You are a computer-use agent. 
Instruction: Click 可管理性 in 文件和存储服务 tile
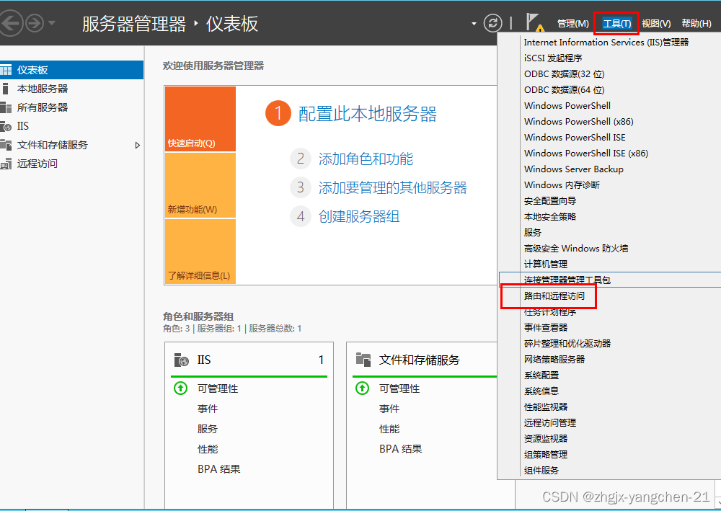point(399,388)
